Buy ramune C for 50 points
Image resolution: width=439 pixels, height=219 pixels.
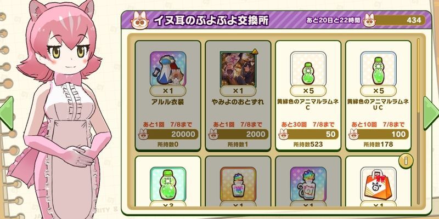308,134
